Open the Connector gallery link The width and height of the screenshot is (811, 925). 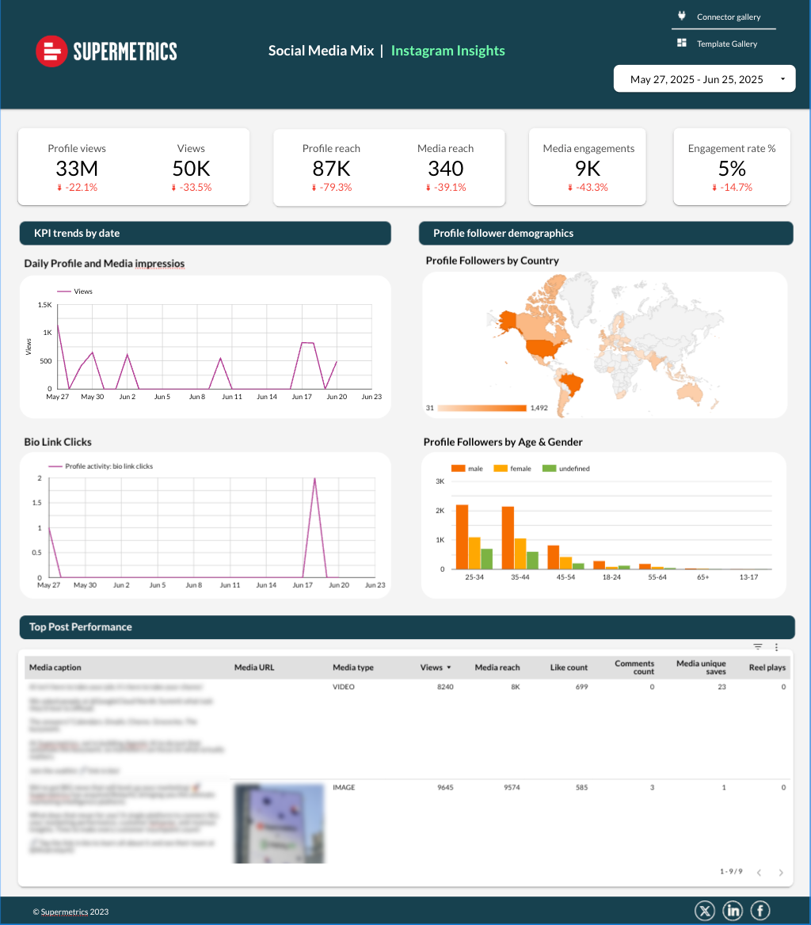click(x=728, y=17)
